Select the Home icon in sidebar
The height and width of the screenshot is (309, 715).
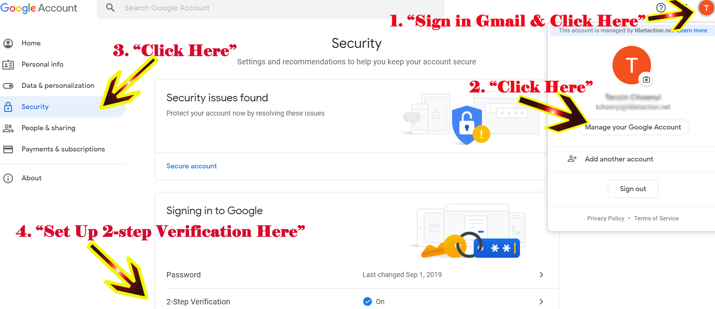tap(8, 43)
